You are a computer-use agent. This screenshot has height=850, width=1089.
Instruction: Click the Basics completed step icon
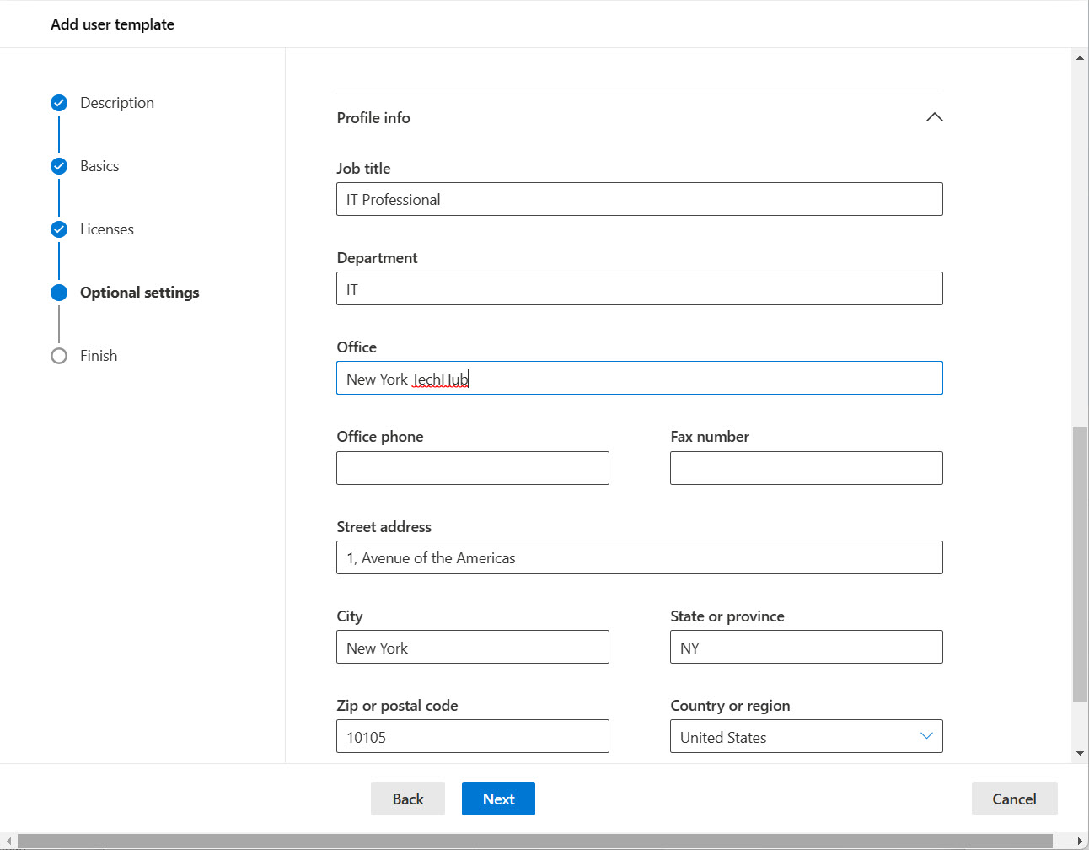58,165
